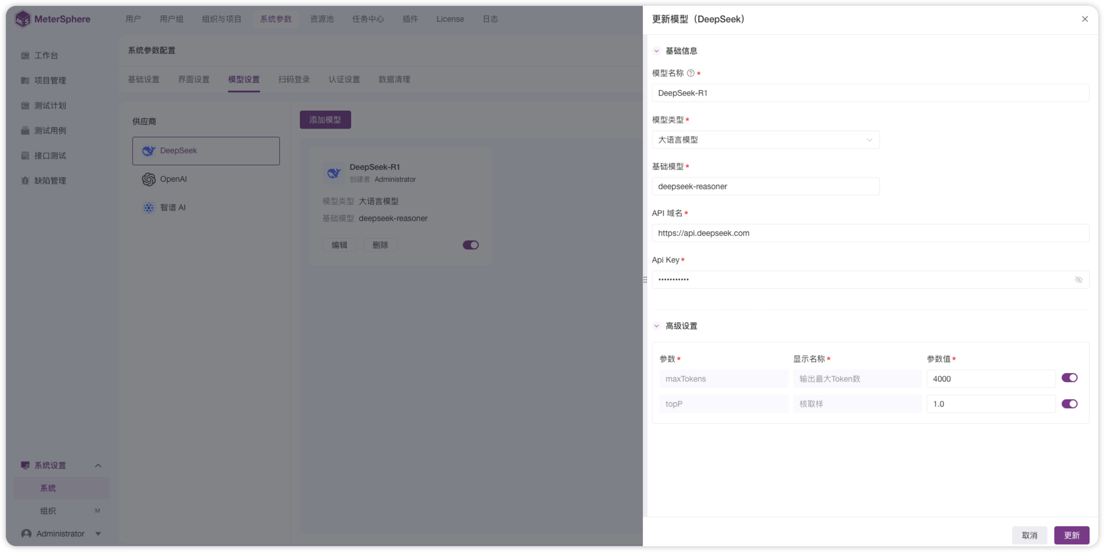Click the 更新 button

[x=1072, y=535]
